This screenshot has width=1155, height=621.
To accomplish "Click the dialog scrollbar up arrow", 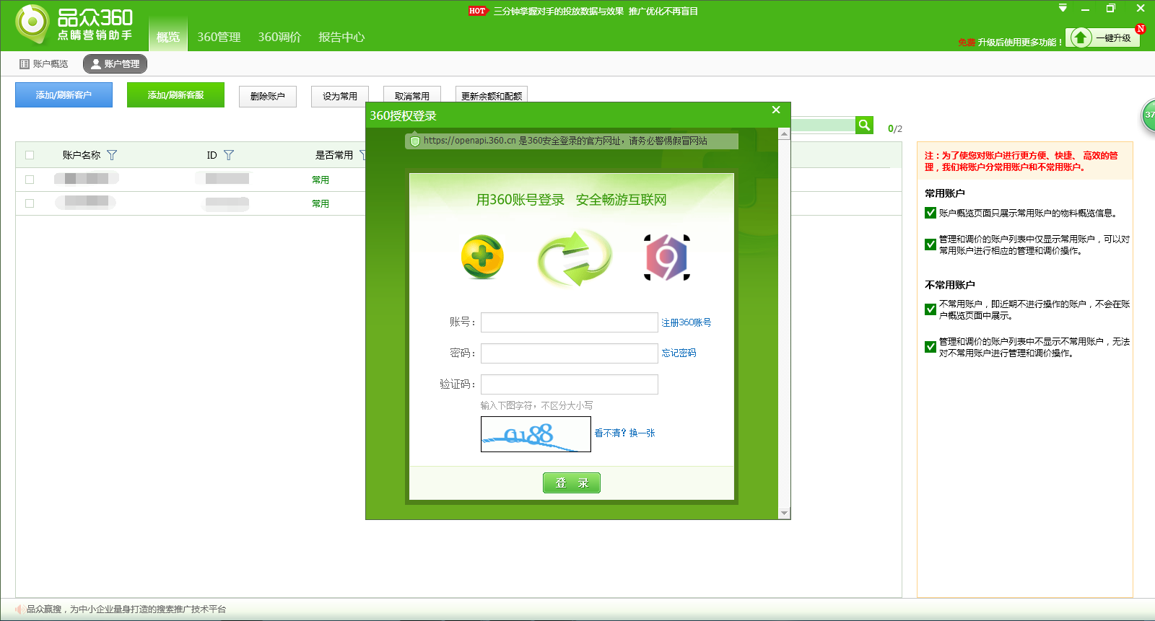I will [784, 134].
